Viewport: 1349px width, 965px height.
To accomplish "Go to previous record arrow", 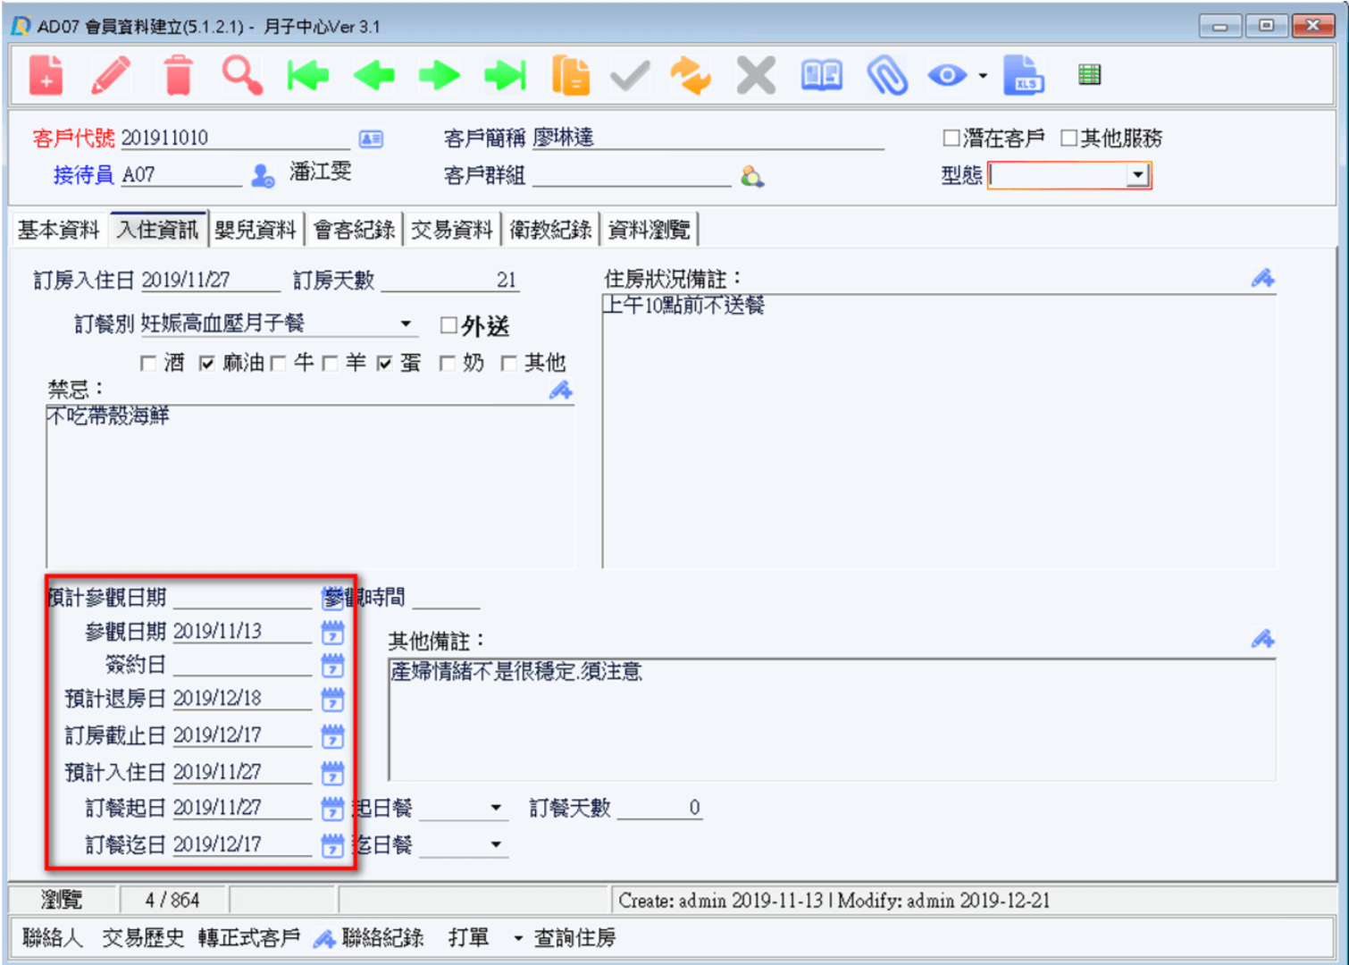I will (x=373, y=75).
